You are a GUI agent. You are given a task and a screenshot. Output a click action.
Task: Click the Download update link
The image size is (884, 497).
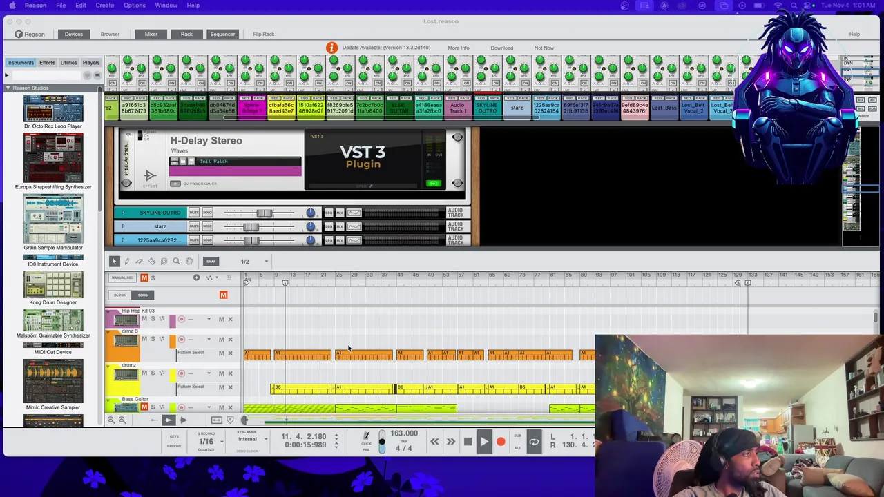coord(502,48)
